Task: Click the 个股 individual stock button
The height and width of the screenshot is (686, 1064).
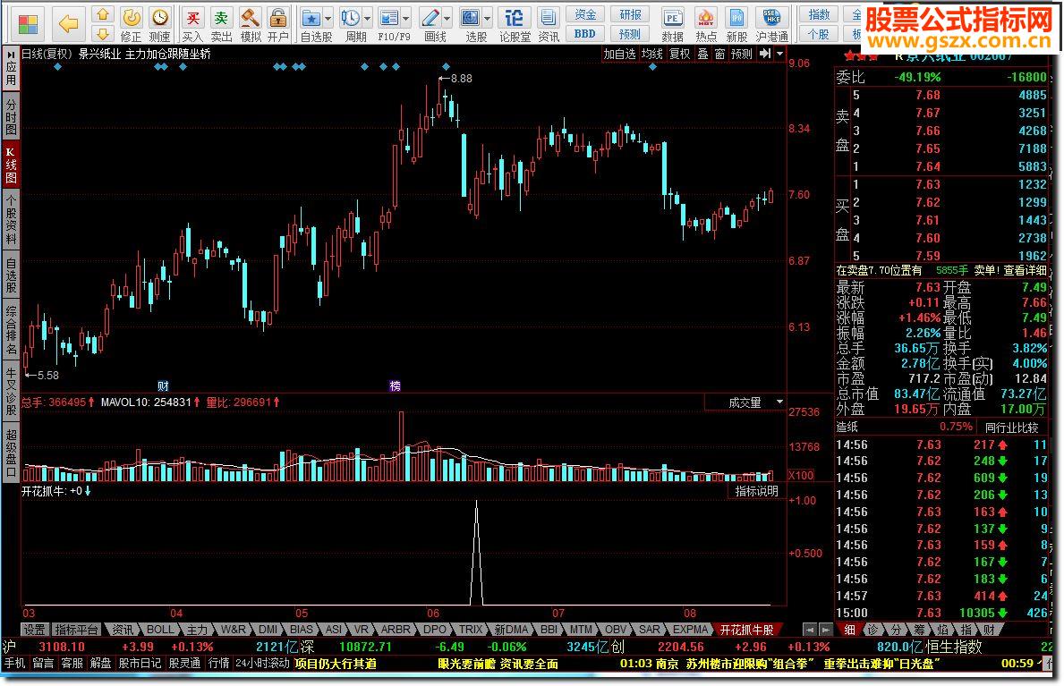Action: [x=818, y=33]
